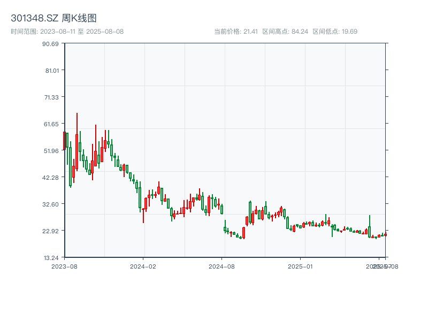Viewport: 428px width, 321px height.
Task: Click the period high label 区间高点: 84.24
Action: tap(285, 32)
